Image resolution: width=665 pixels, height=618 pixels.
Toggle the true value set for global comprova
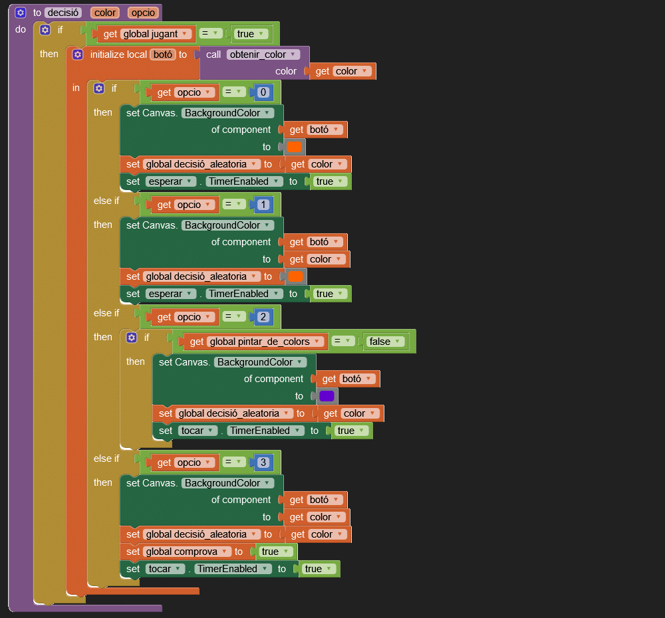(x=275, y=552)
